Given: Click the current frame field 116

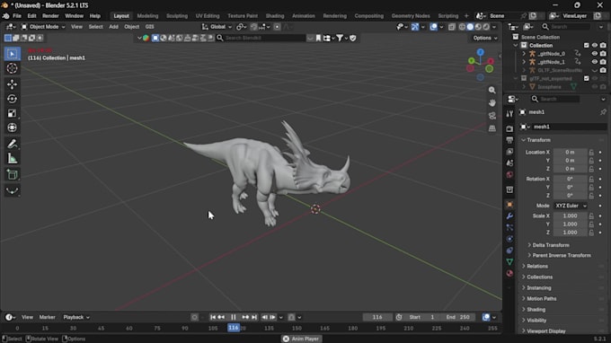Looking at the screenshot, I should [x=377, y=317].
